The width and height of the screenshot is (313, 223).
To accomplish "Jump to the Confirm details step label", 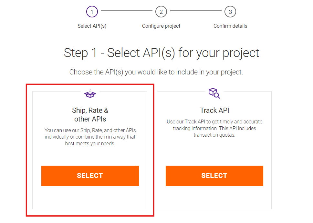I will pyautogui.click(x=230, y=26).
